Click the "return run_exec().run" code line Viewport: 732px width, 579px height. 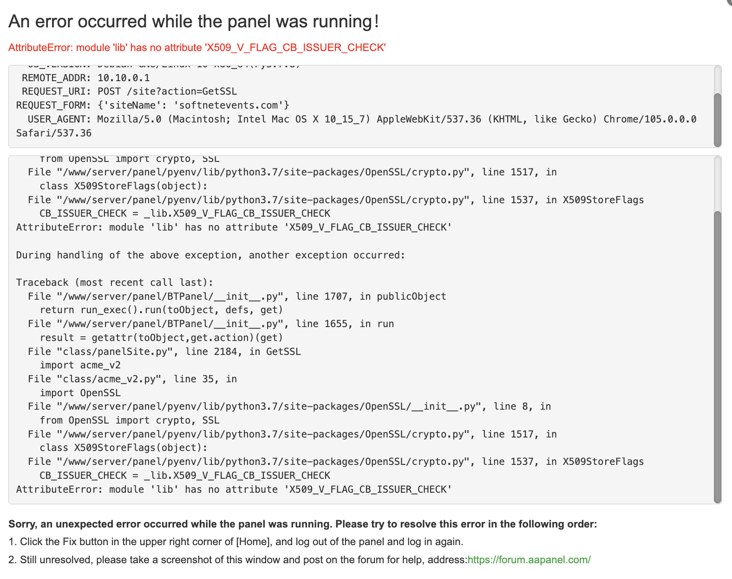[161, 310]
